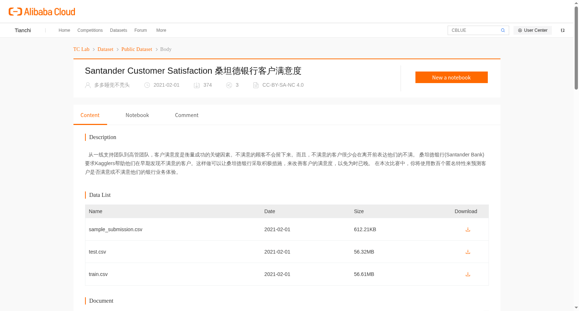The height and width of the screenshot is (311, 579).
Task: Click the New a notebook button
Action: (x=451, y=77)
